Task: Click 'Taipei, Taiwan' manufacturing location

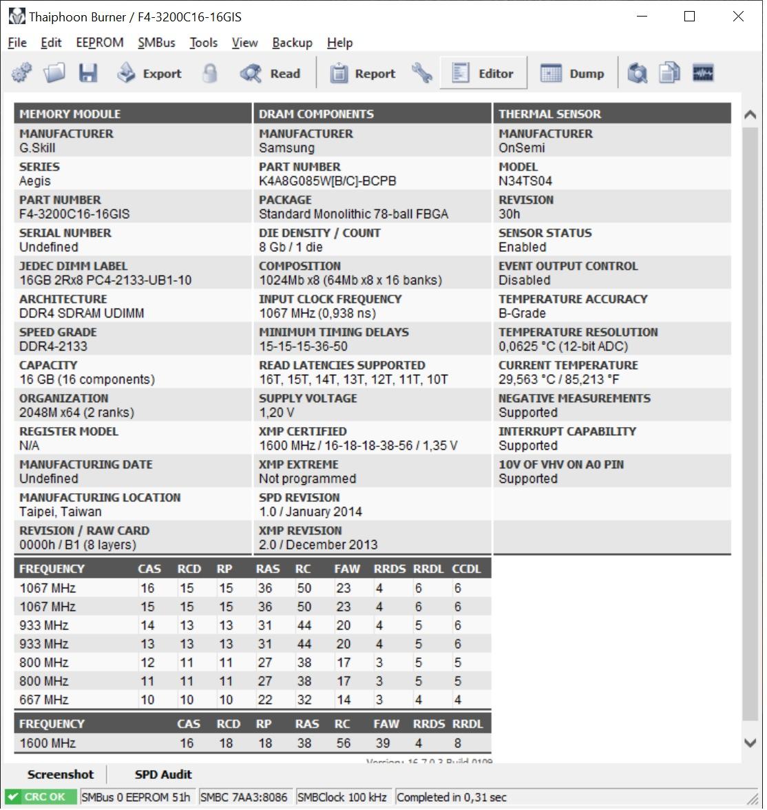Action: pos(61,511)
